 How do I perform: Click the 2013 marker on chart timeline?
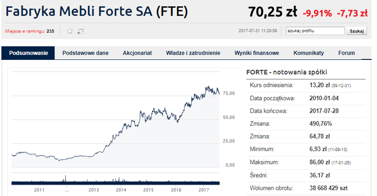tap(93, 190)
